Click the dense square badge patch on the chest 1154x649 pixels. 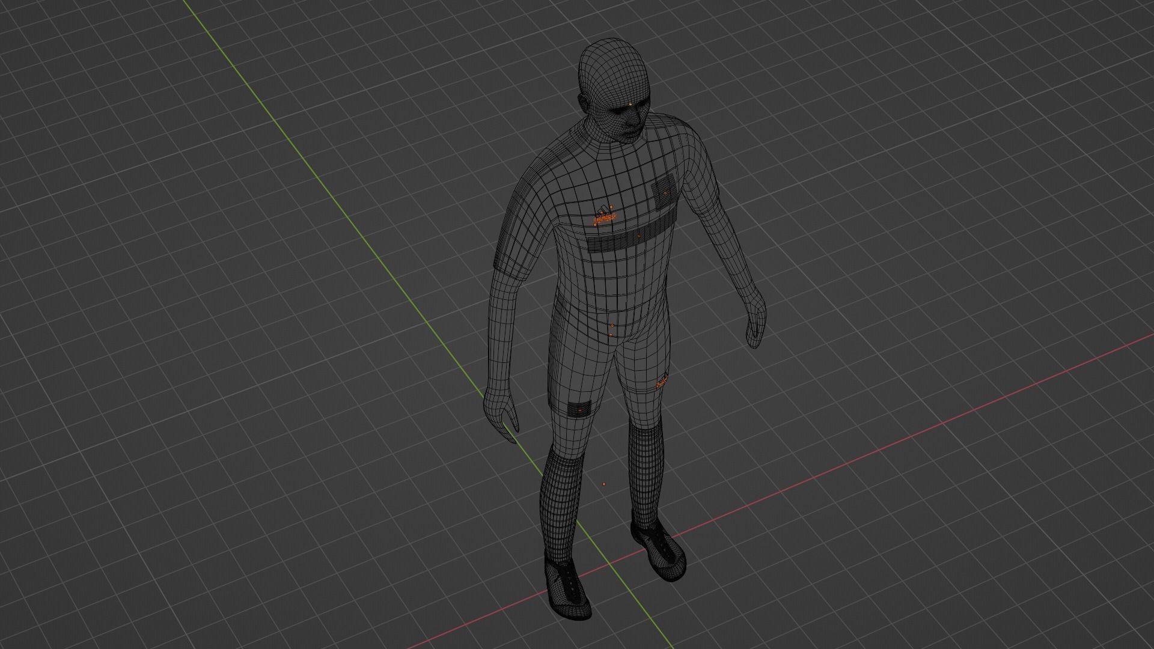[664, 192]
